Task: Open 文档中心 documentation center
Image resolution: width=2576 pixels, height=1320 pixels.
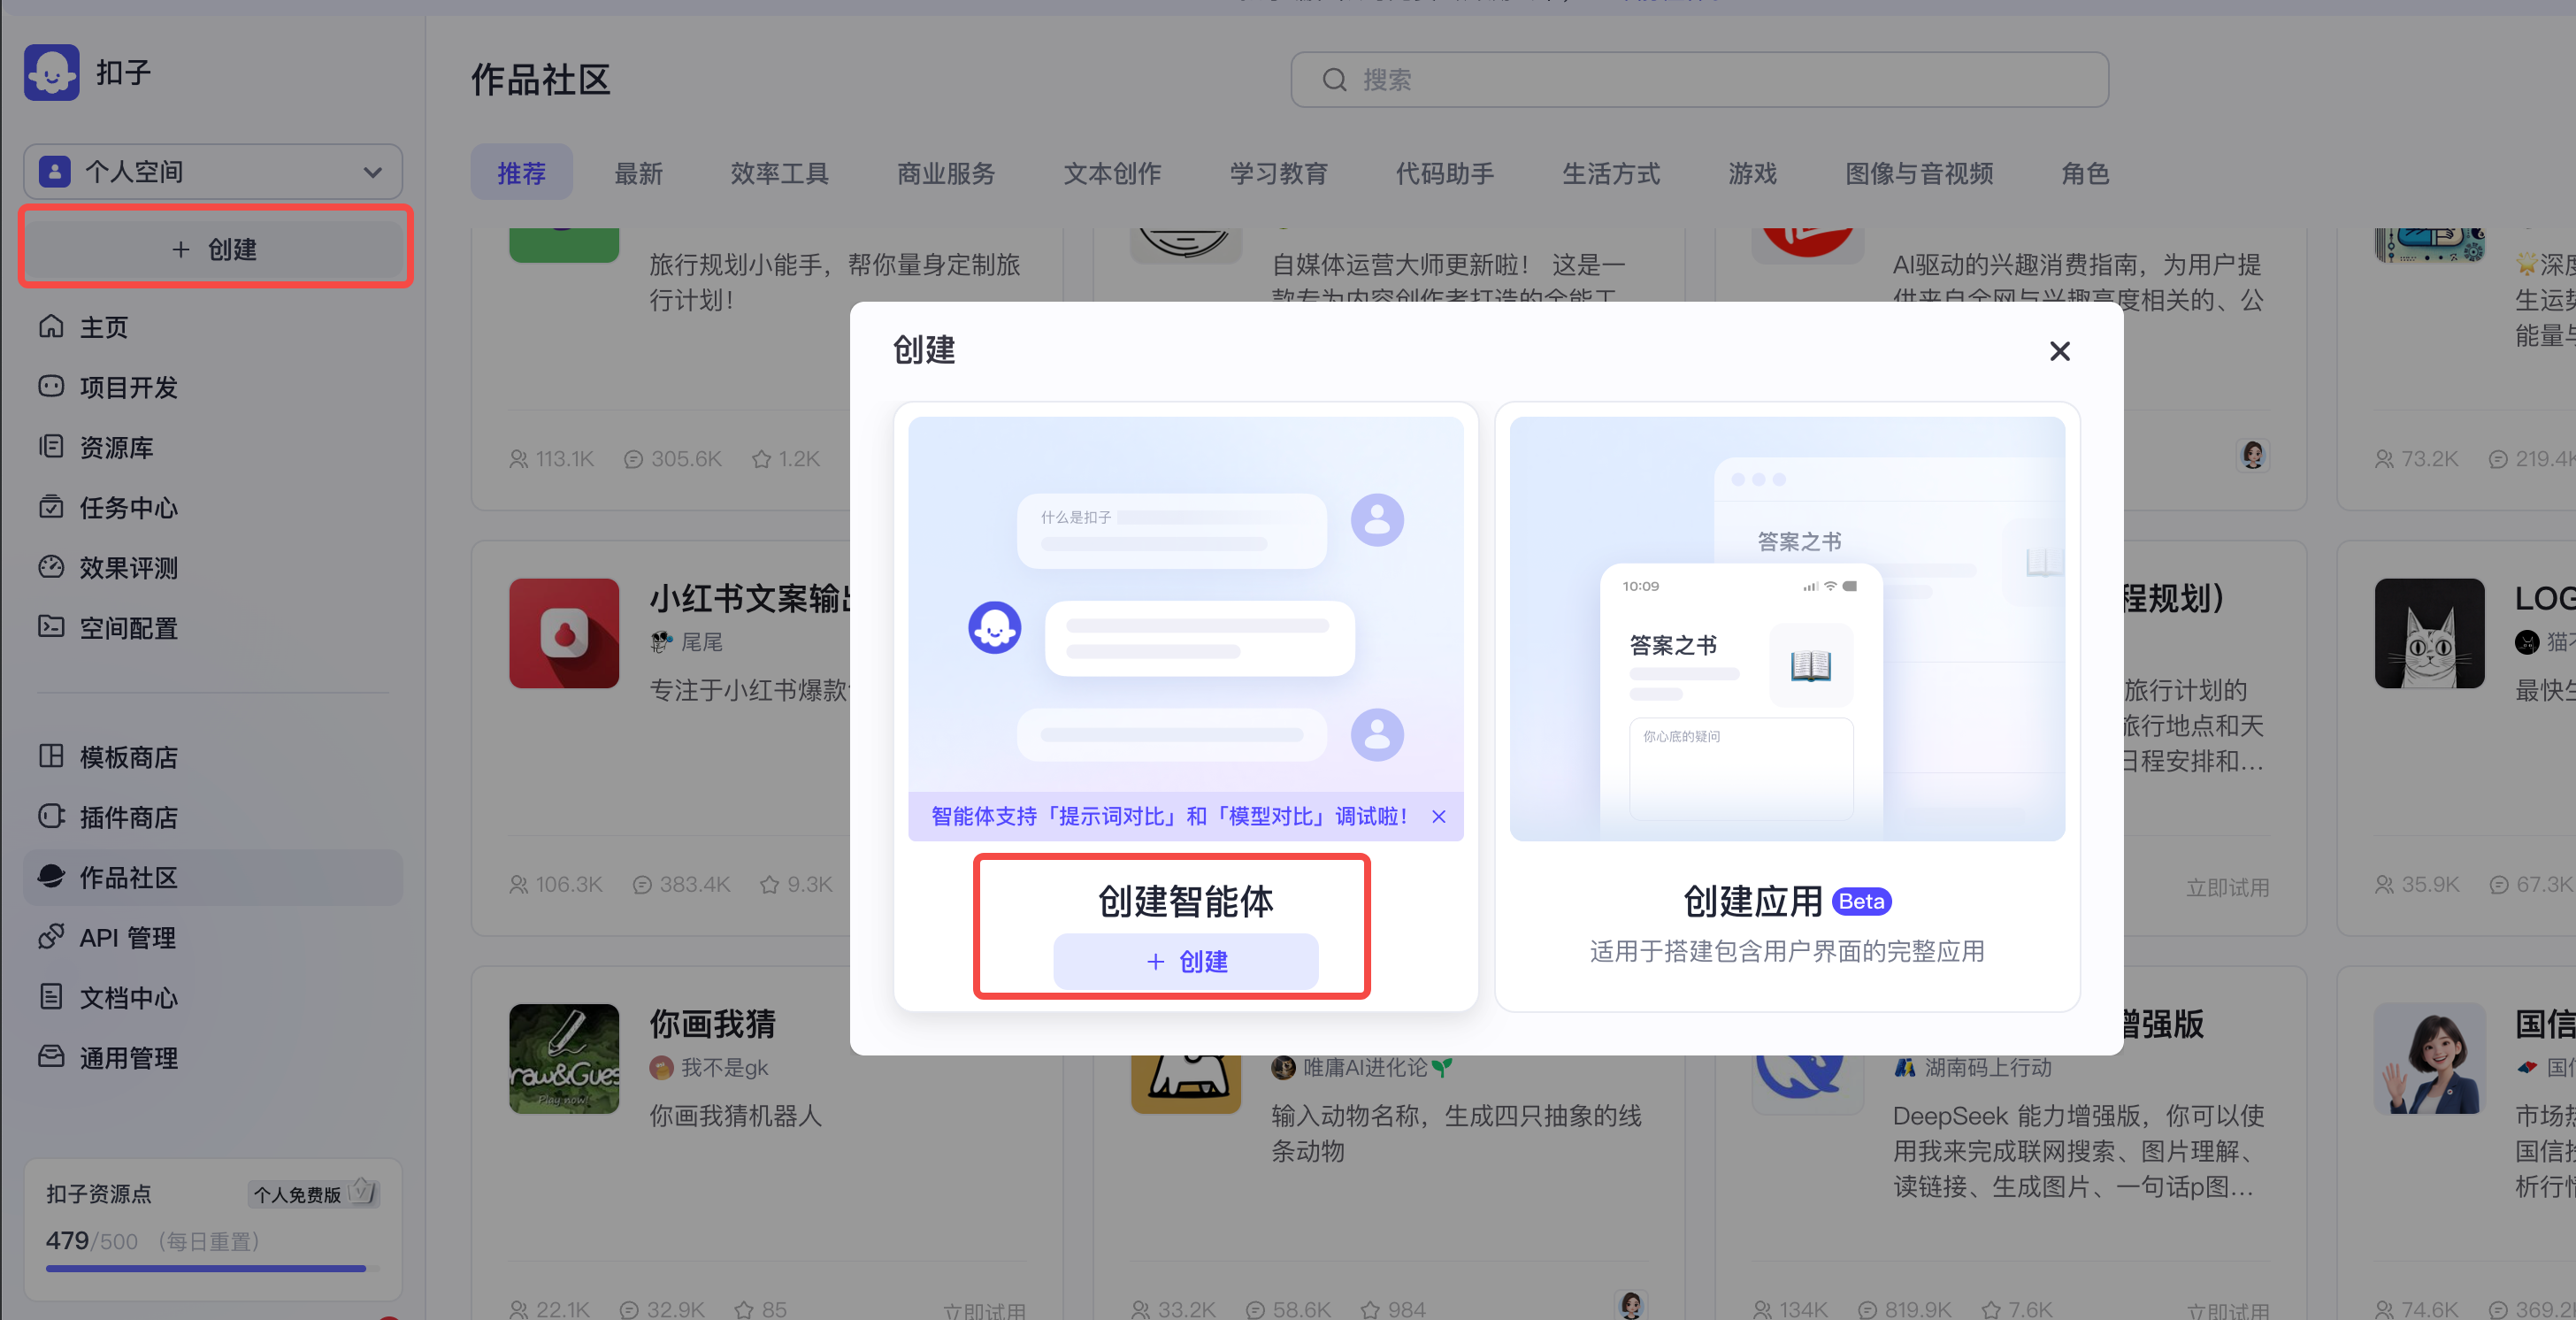Action: tap(127, 997)
